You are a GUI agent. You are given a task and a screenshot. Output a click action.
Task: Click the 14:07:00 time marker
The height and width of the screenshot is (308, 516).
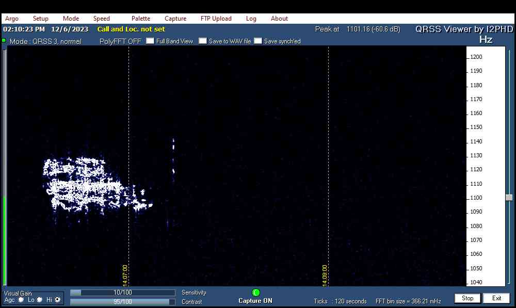coord(125,275)
